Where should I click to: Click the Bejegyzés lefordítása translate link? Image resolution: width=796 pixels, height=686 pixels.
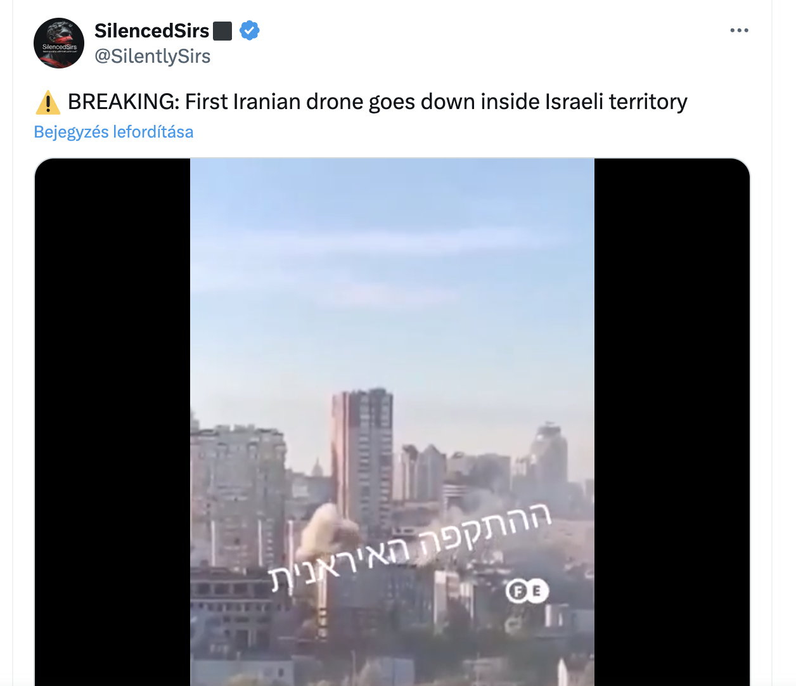click(x=114, y=132)
